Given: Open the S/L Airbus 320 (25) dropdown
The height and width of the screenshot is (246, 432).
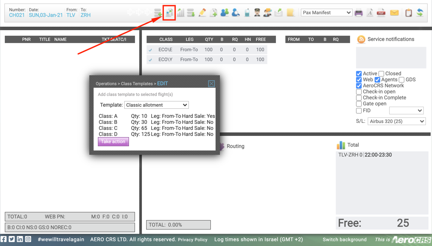Looking at the screenshot, I should pyautogui.click(x=397, y=121).
